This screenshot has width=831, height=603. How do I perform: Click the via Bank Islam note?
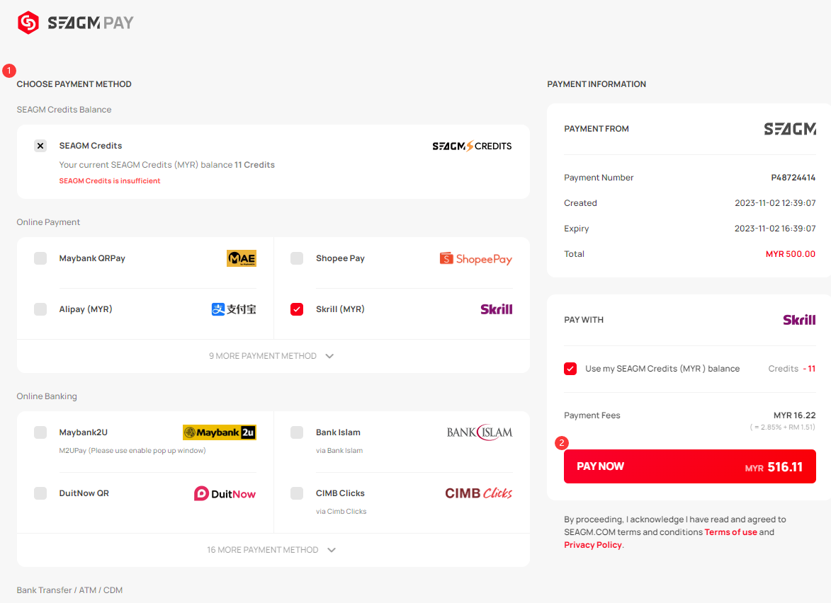(x=340, y=451)
